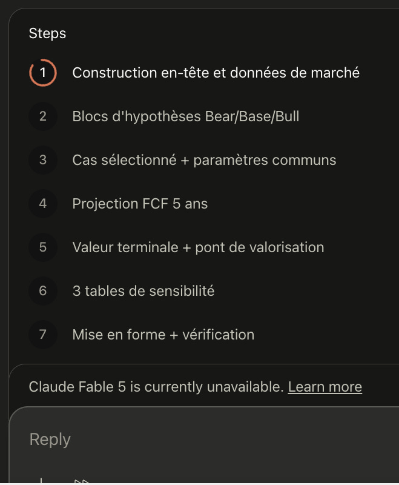Click the Steps panel heading
Viewport: 399px width, 485px height.
(x=47, y=33)
